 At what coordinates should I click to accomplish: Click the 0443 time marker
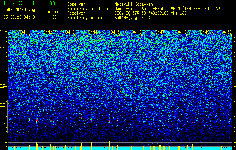70,32
